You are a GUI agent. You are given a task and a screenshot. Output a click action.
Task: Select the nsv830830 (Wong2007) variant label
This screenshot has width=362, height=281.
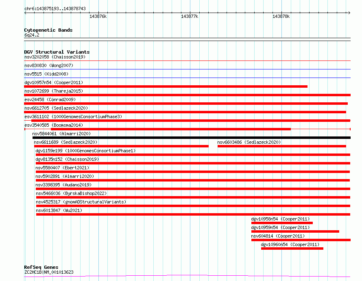point(49,65)
